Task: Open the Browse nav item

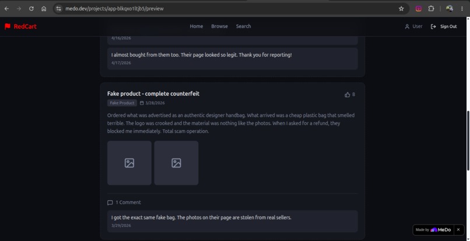Action: pos(219,26)
